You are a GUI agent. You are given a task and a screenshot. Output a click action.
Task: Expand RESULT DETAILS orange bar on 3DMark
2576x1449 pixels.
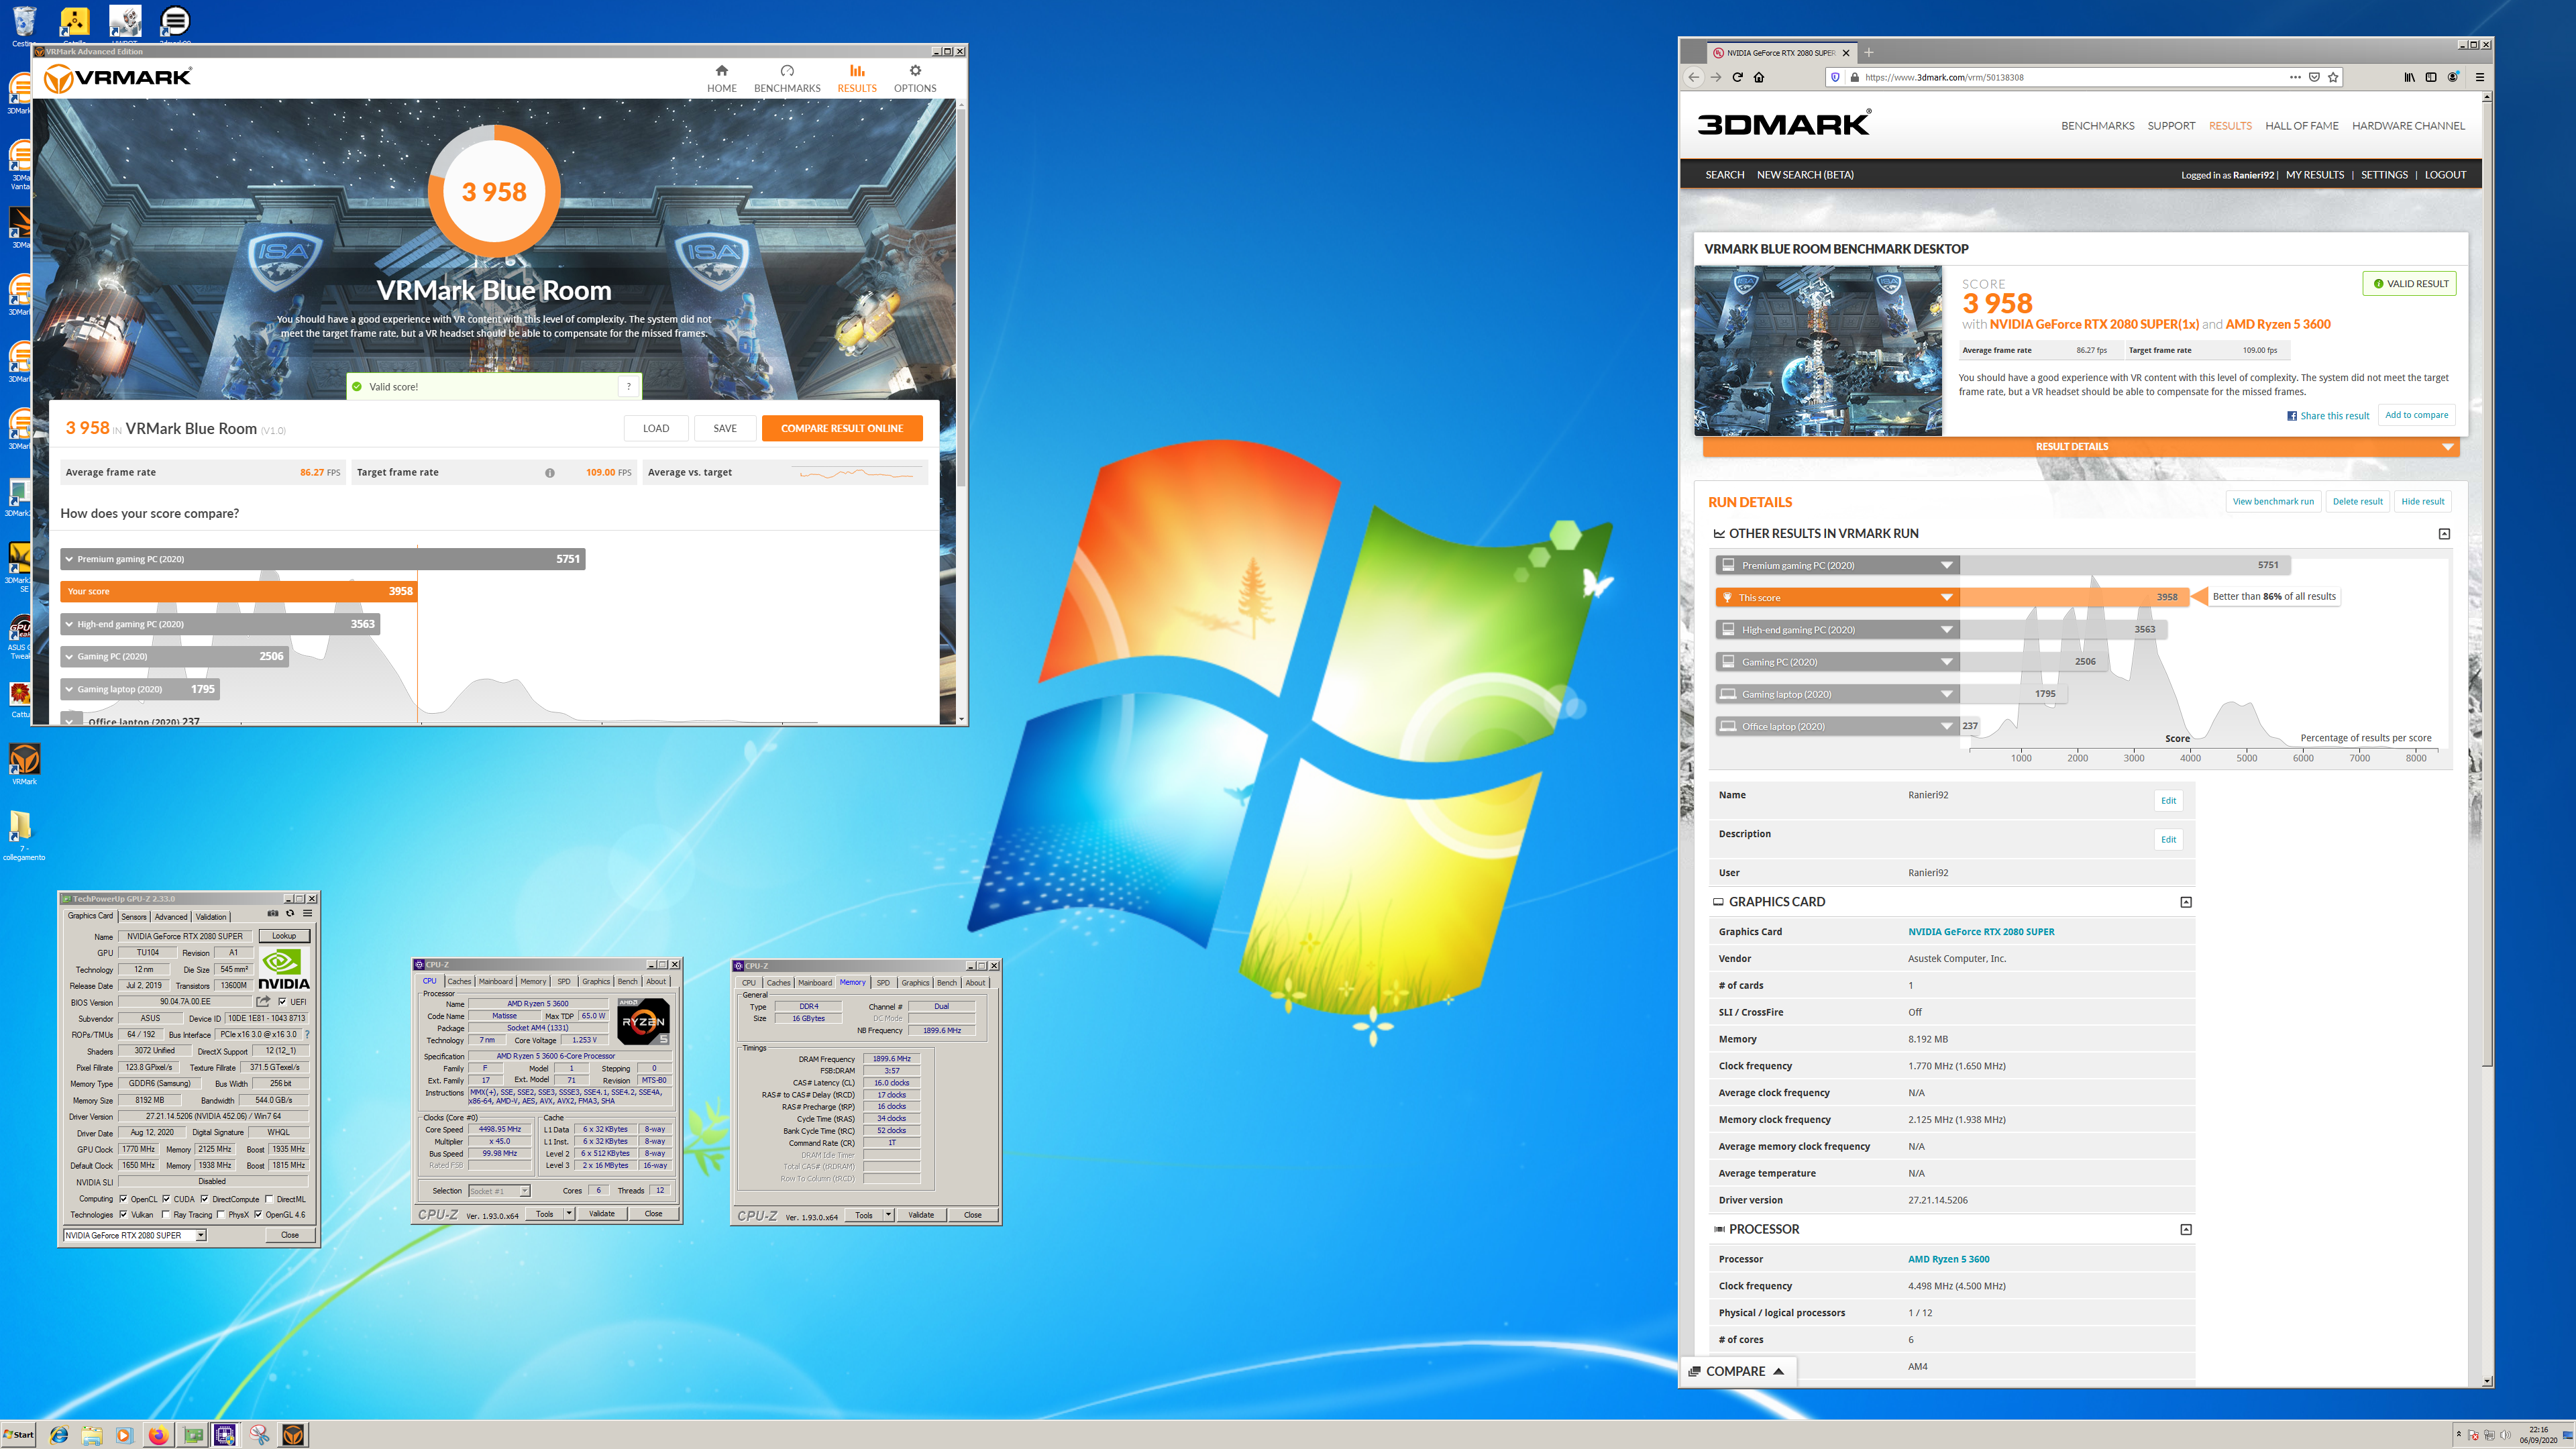click(2080, 447)
